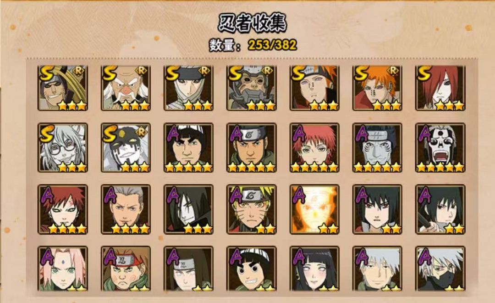Screen dimensions: 495x303
Task: Select Killer Bee S-rank ninja portrait
Action: click(62, 88)
